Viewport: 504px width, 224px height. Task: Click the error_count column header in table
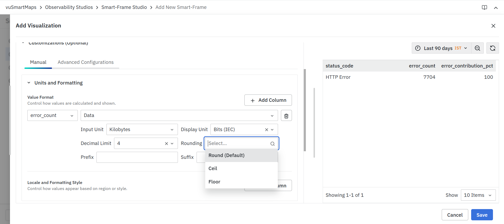422,66
